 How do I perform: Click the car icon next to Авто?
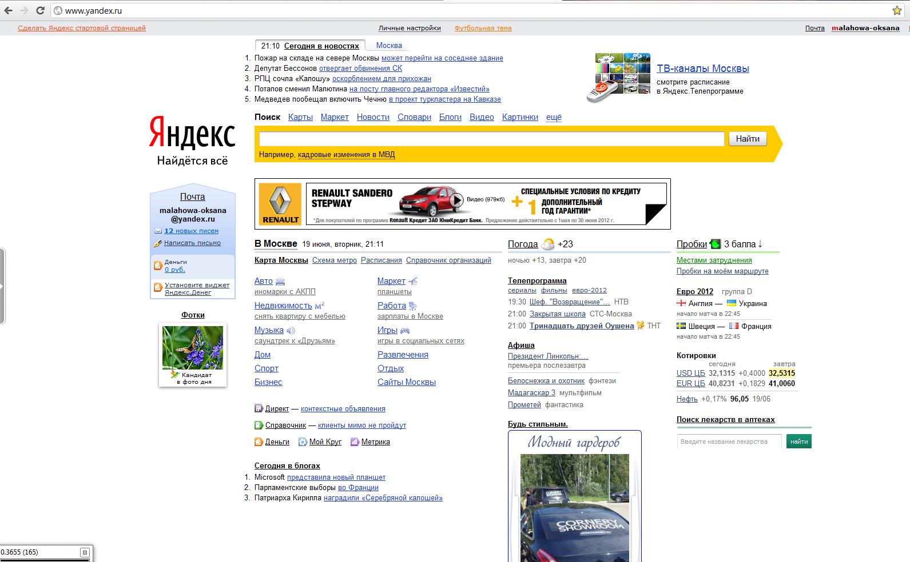pos(280,281)
